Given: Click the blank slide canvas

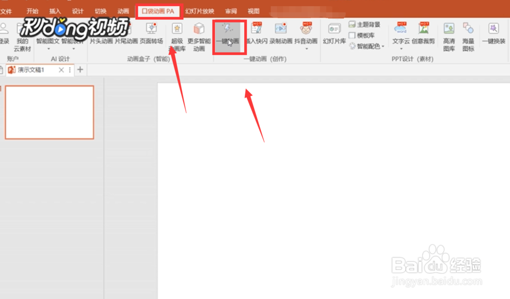Looking at the screenshot, I should pyautogui.click(x=334, y=191).
